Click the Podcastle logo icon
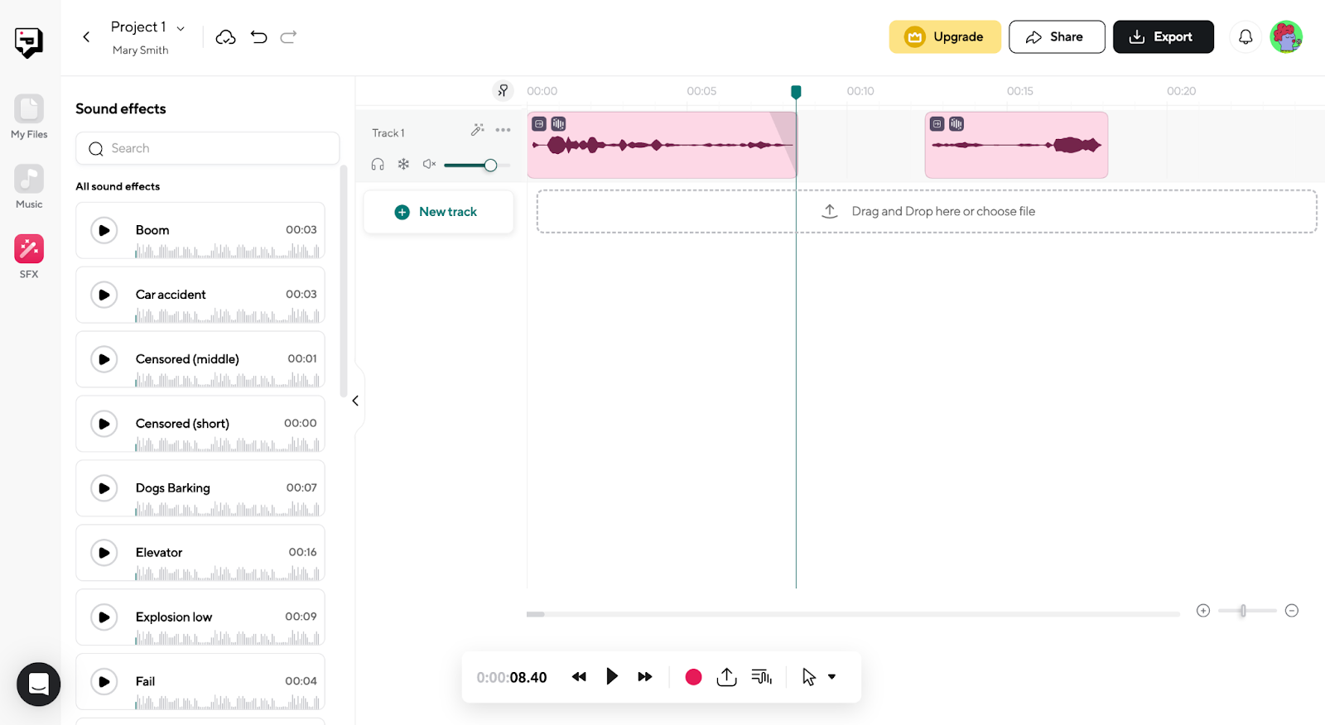The height and width of the screenshot is (725, 1325). pyautogui.click(x=29, y=42)
